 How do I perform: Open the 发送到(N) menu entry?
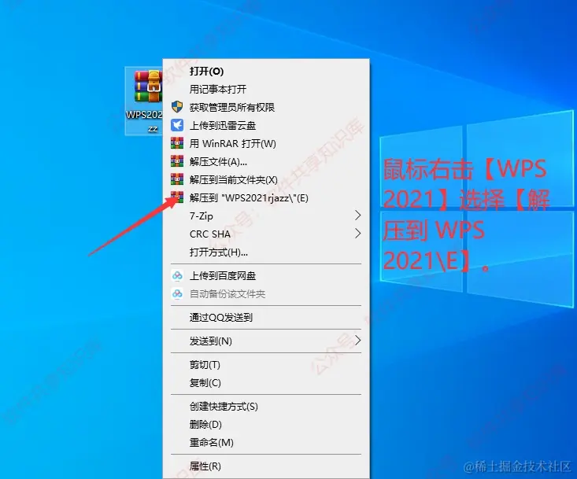click(266, 341)
